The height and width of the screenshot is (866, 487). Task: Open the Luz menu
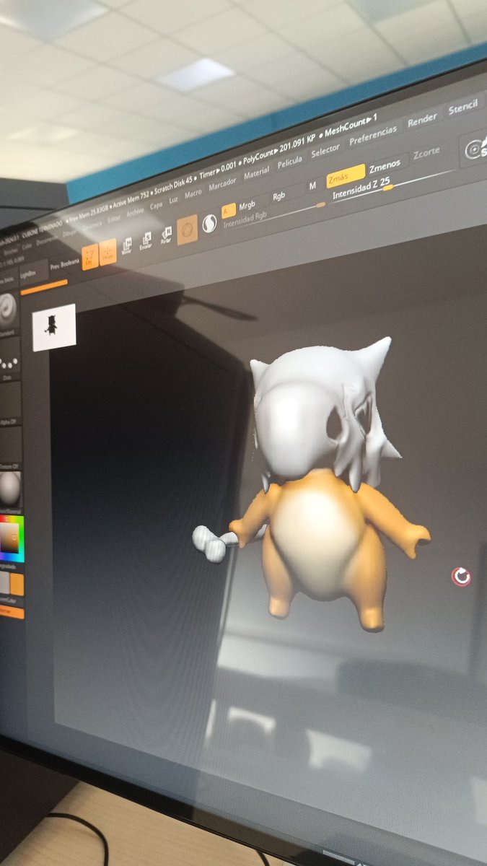[173, 200]
